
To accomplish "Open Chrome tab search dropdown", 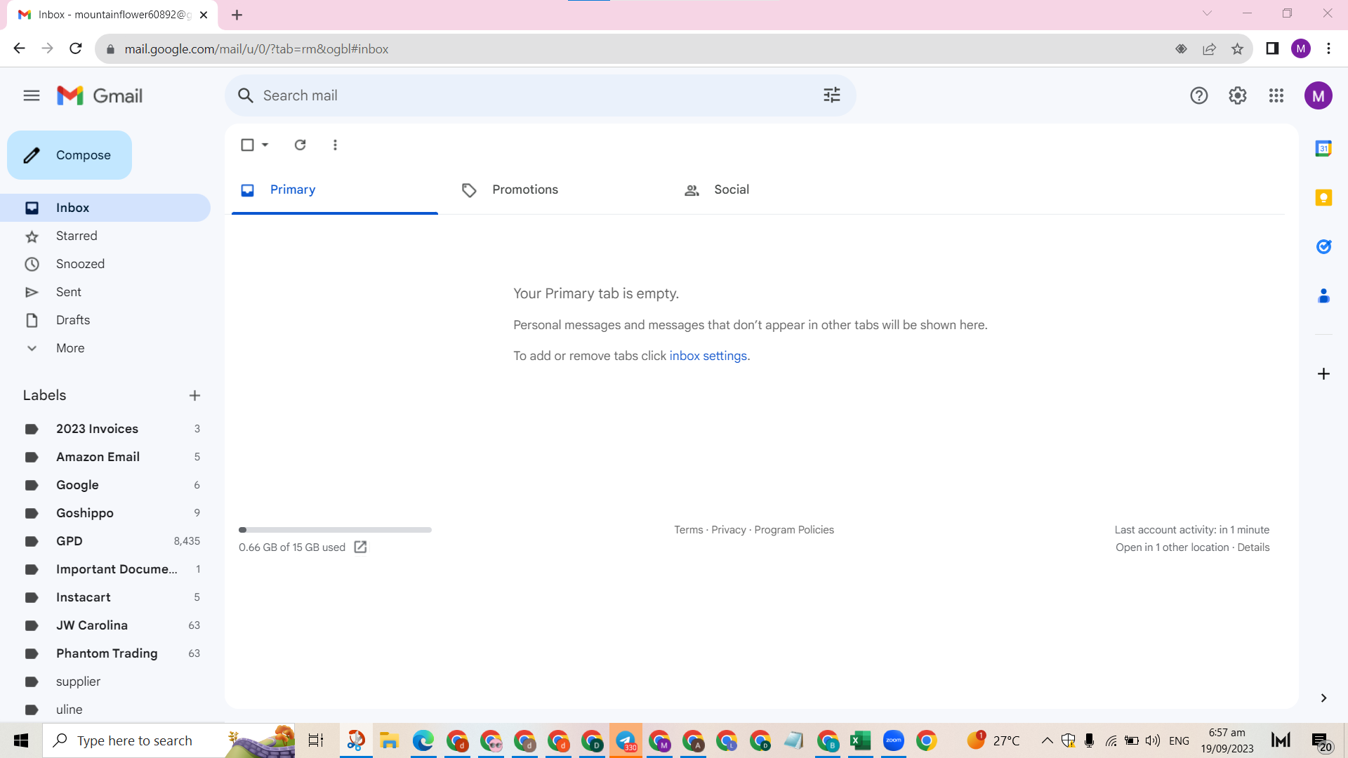I will [1207, 13].
